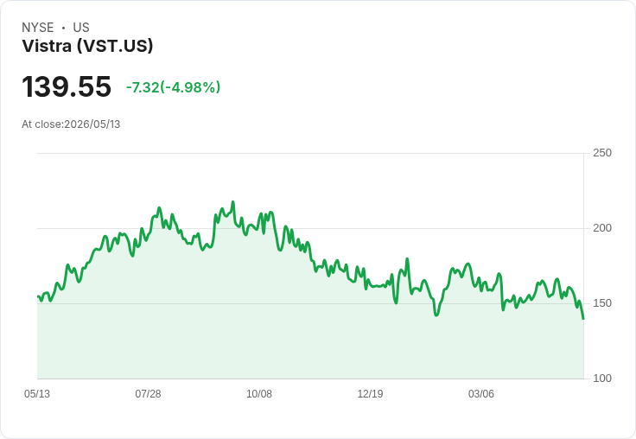Viewport: 636px width, 439px height.
Task: Click the 100 price axis label
Action: pyautogui.click(x=602, y=379)
